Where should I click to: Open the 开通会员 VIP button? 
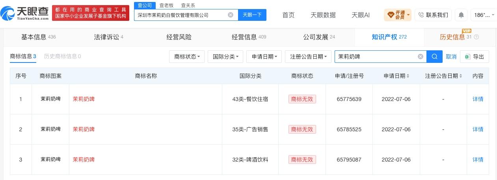click(x=398, y=15)
